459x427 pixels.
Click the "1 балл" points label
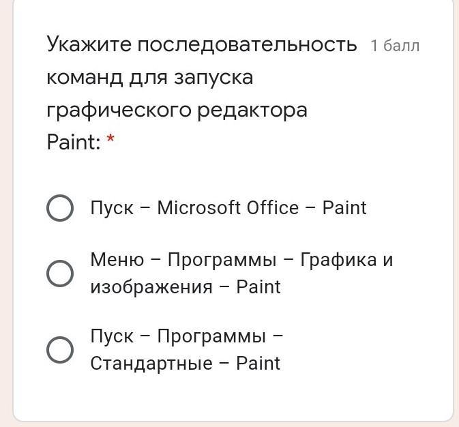[395, 46]
